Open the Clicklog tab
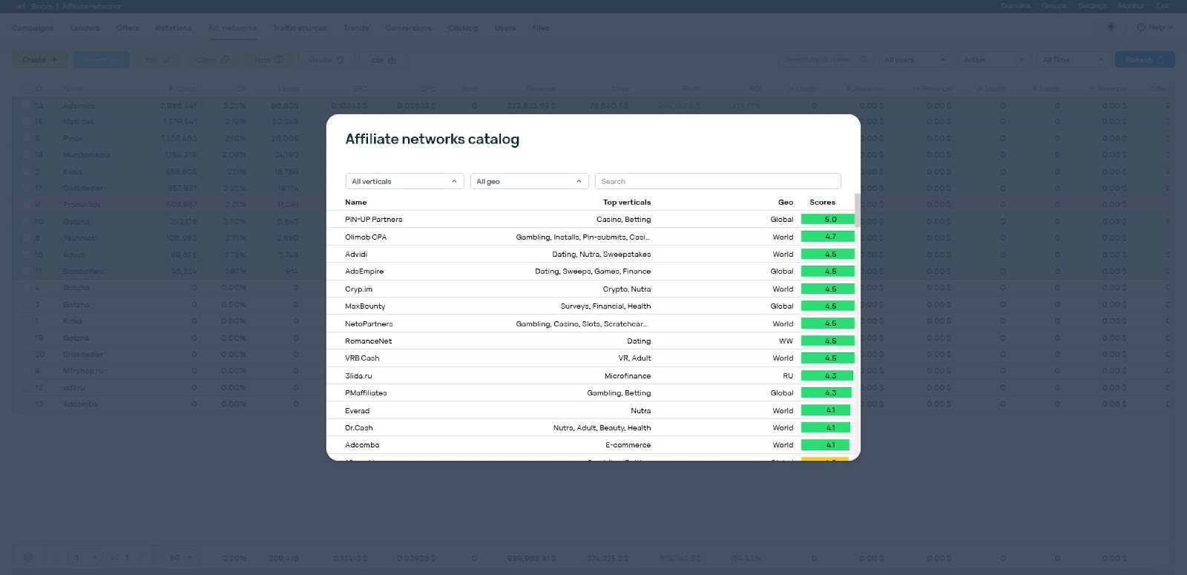 (x=463, y=28)
